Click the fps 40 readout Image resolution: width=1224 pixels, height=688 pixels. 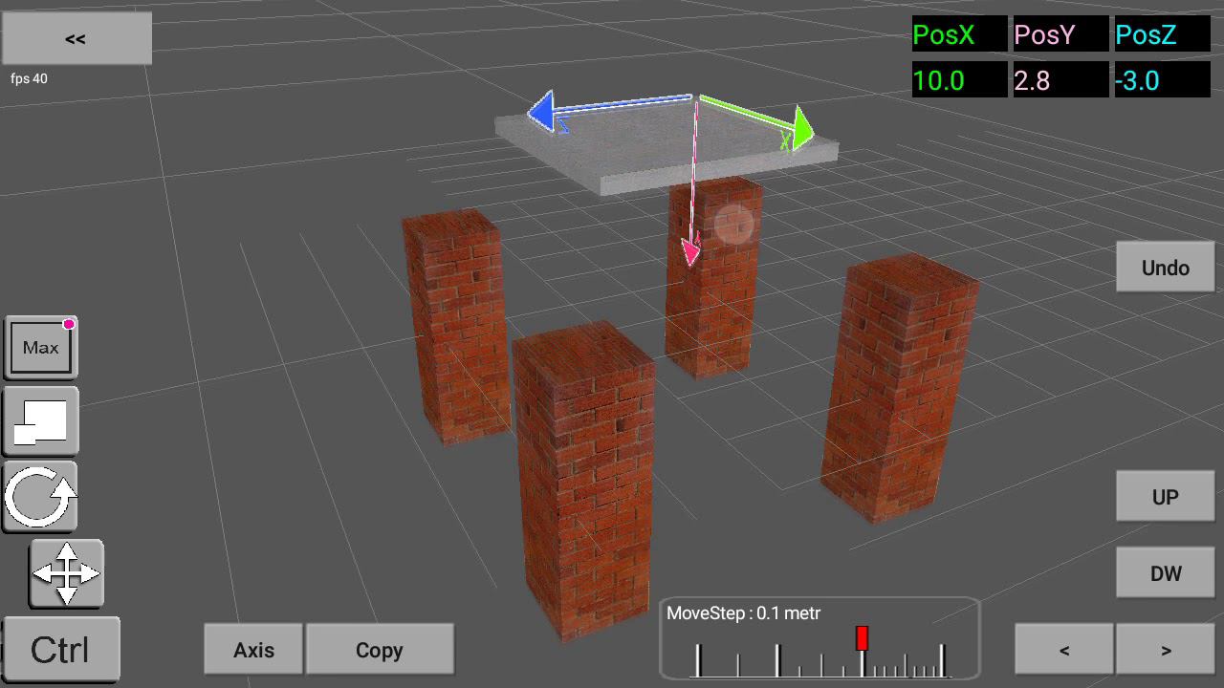point(29,78)
